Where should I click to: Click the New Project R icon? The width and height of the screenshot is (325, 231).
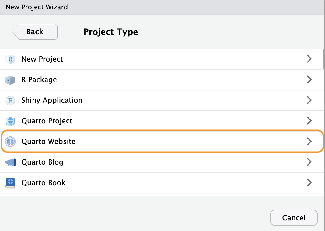10,59
